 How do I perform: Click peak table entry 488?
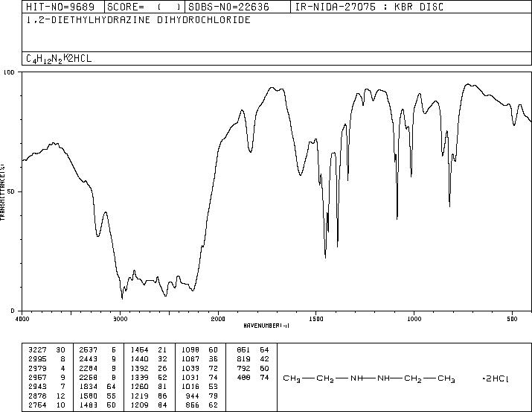(x=243, y=377)
